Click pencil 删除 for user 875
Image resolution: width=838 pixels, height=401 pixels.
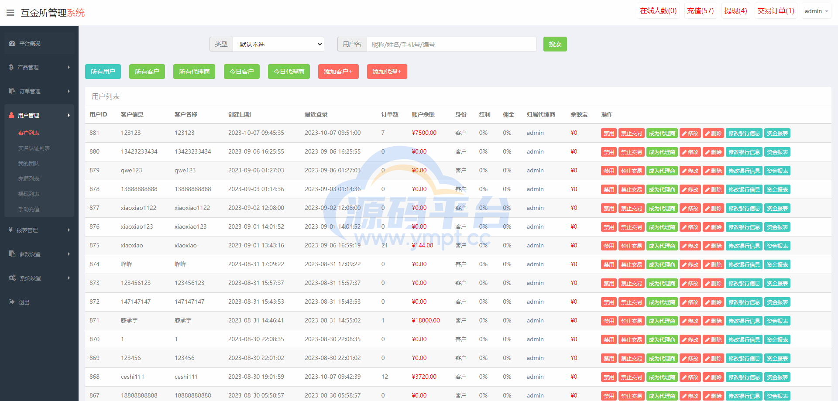coord(713,246)
